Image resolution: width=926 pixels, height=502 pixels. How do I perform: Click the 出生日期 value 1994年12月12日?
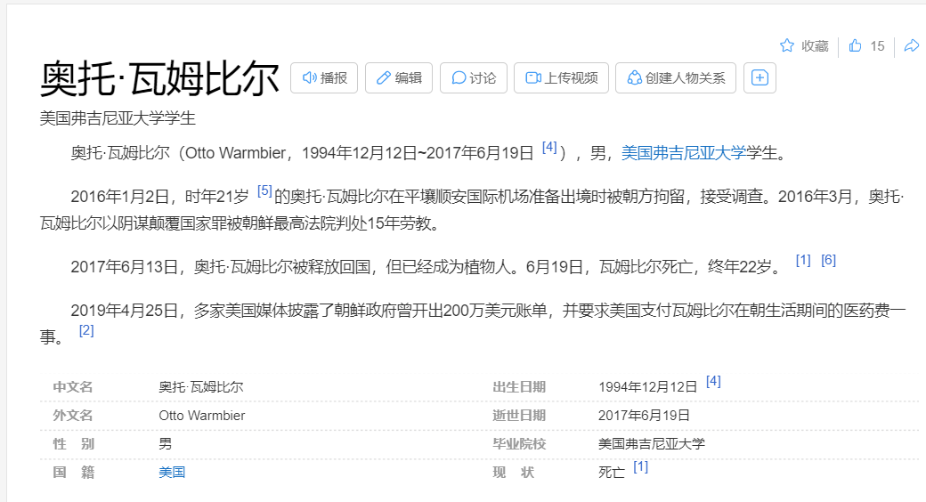(x=648, y=387)
